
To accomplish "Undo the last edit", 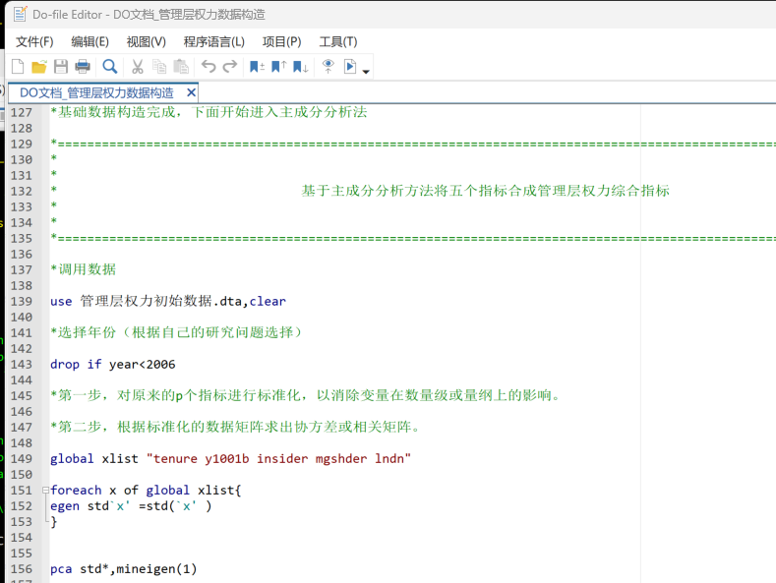I will pos(209,66).
